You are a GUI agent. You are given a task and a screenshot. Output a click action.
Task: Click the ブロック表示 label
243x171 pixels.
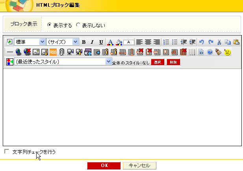(24, 24)
